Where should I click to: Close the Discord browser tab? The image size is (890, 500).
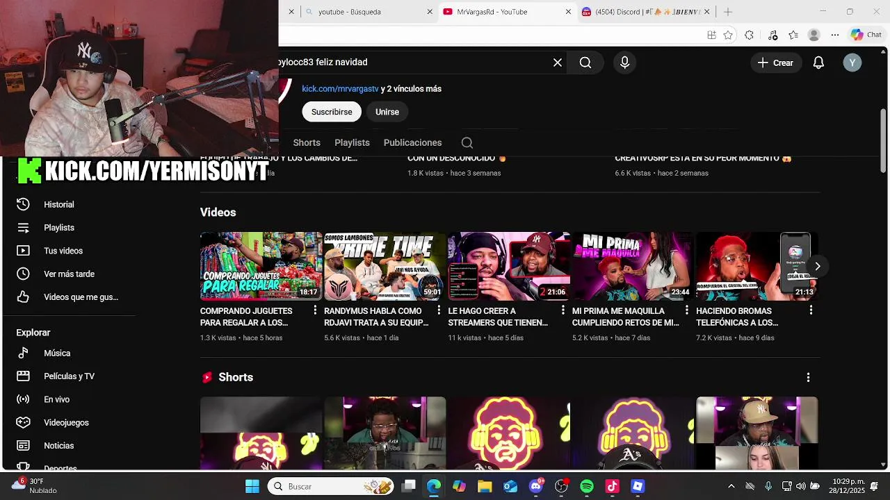point(707,12)
